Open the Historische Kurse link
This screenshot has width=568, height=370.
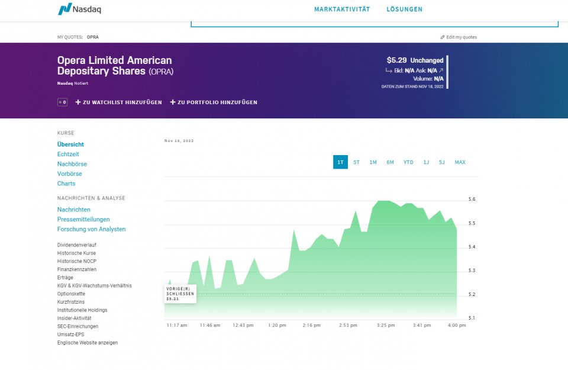[76, 253]
